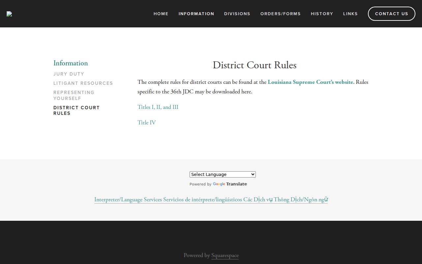Open the Google Translate attribution link
422x264 pixels.
click(230, 184)
